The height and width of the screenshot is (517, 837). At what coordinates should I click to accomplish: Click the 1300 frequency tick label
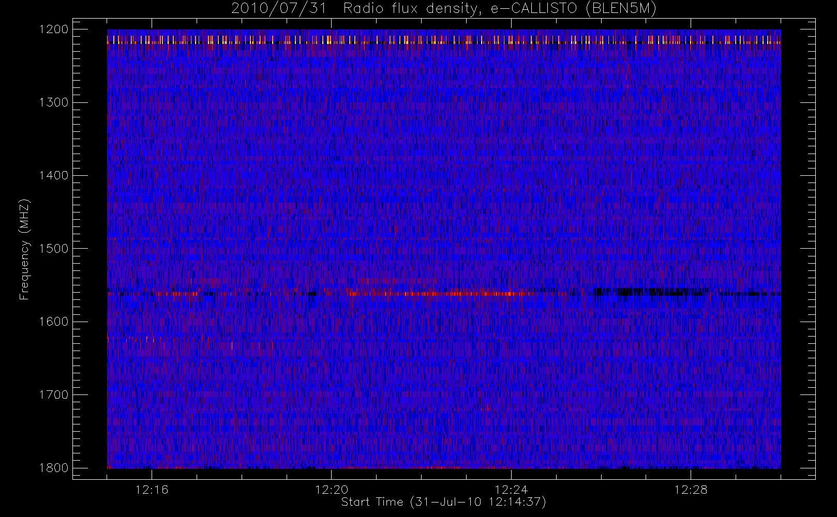[x=54, y=102]
